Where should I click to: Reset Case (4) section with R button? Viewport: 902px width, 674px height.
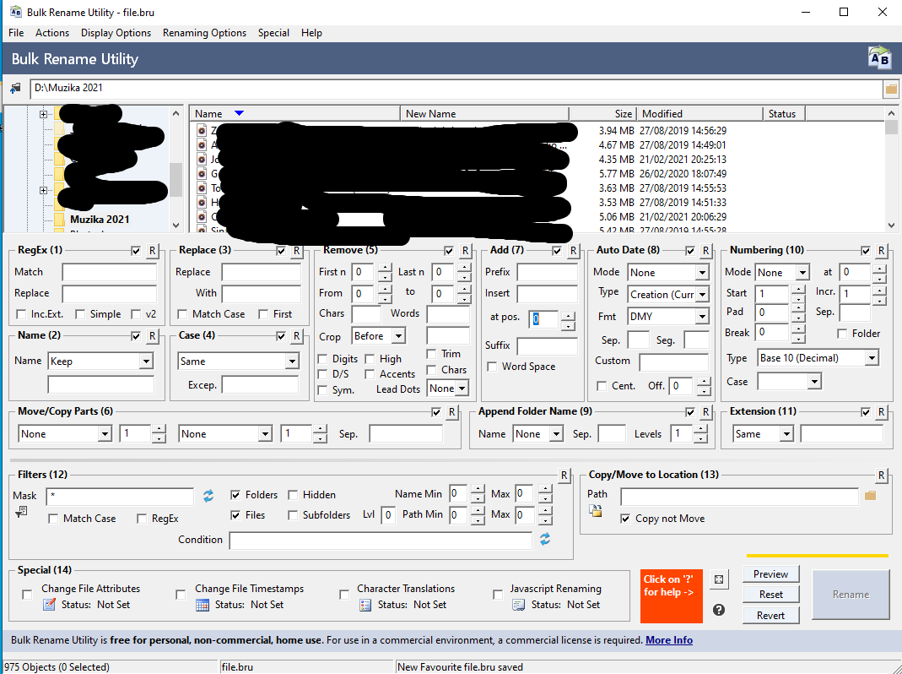tap(296, 336)
